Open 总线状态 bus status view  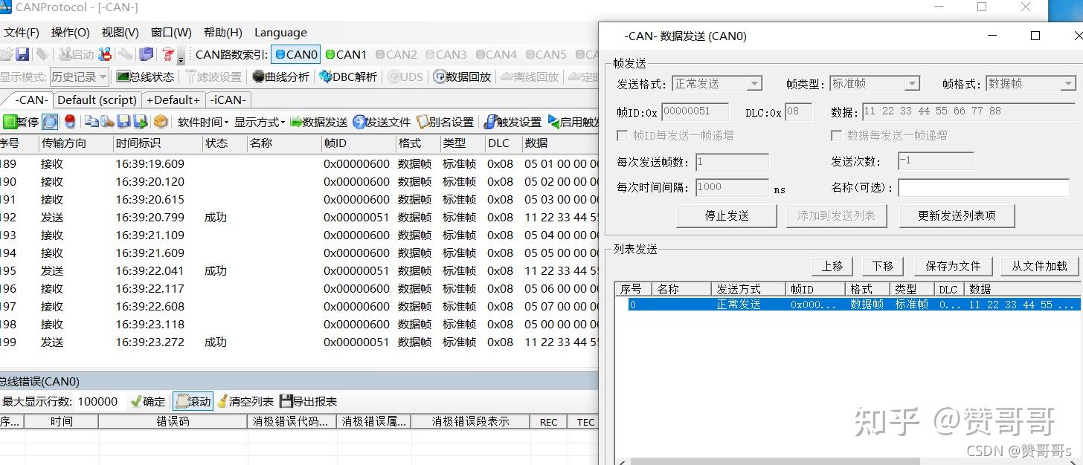(146, 76)
